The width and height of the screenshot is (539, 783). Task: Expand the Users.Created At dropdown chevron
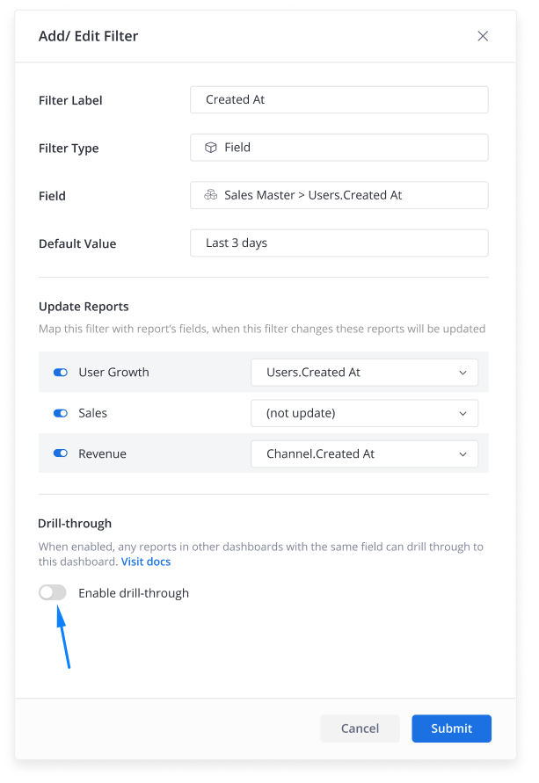click(x=463, y=373)
